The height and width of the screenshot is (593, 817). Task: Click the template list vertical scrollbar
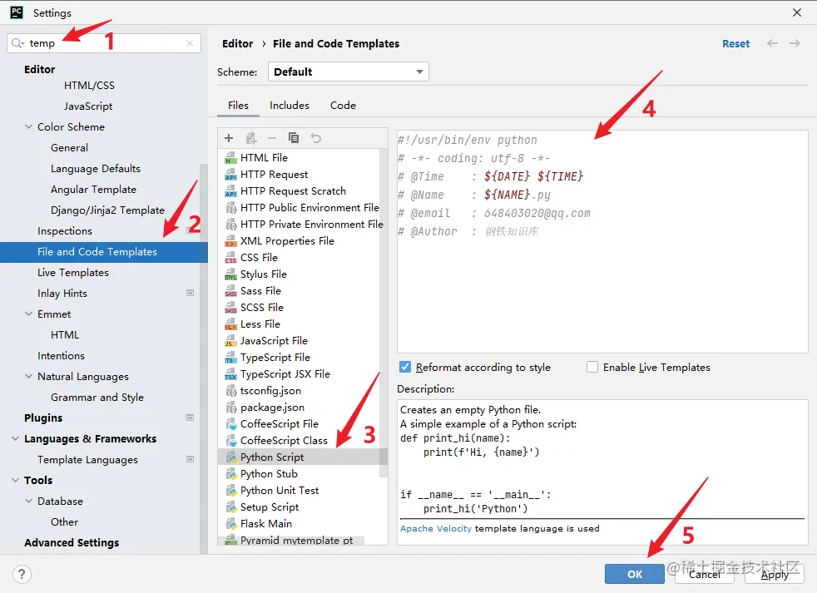[384, 313]
